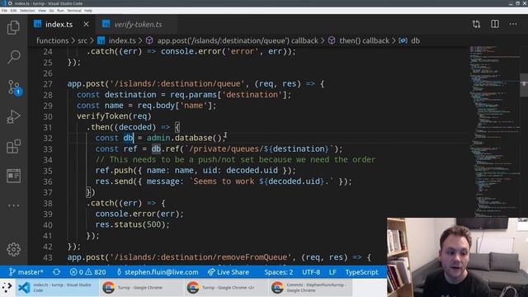Select src folder in breadcrumb
Screen dimensions: 528x297
82,40
